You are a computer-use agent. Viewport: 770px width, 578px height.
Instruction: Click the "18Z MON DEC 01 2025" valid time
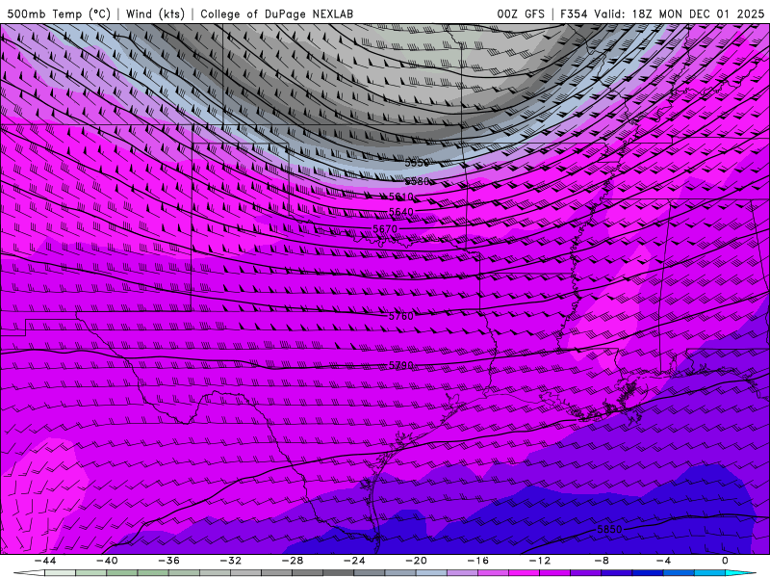(x=698, y=13)
